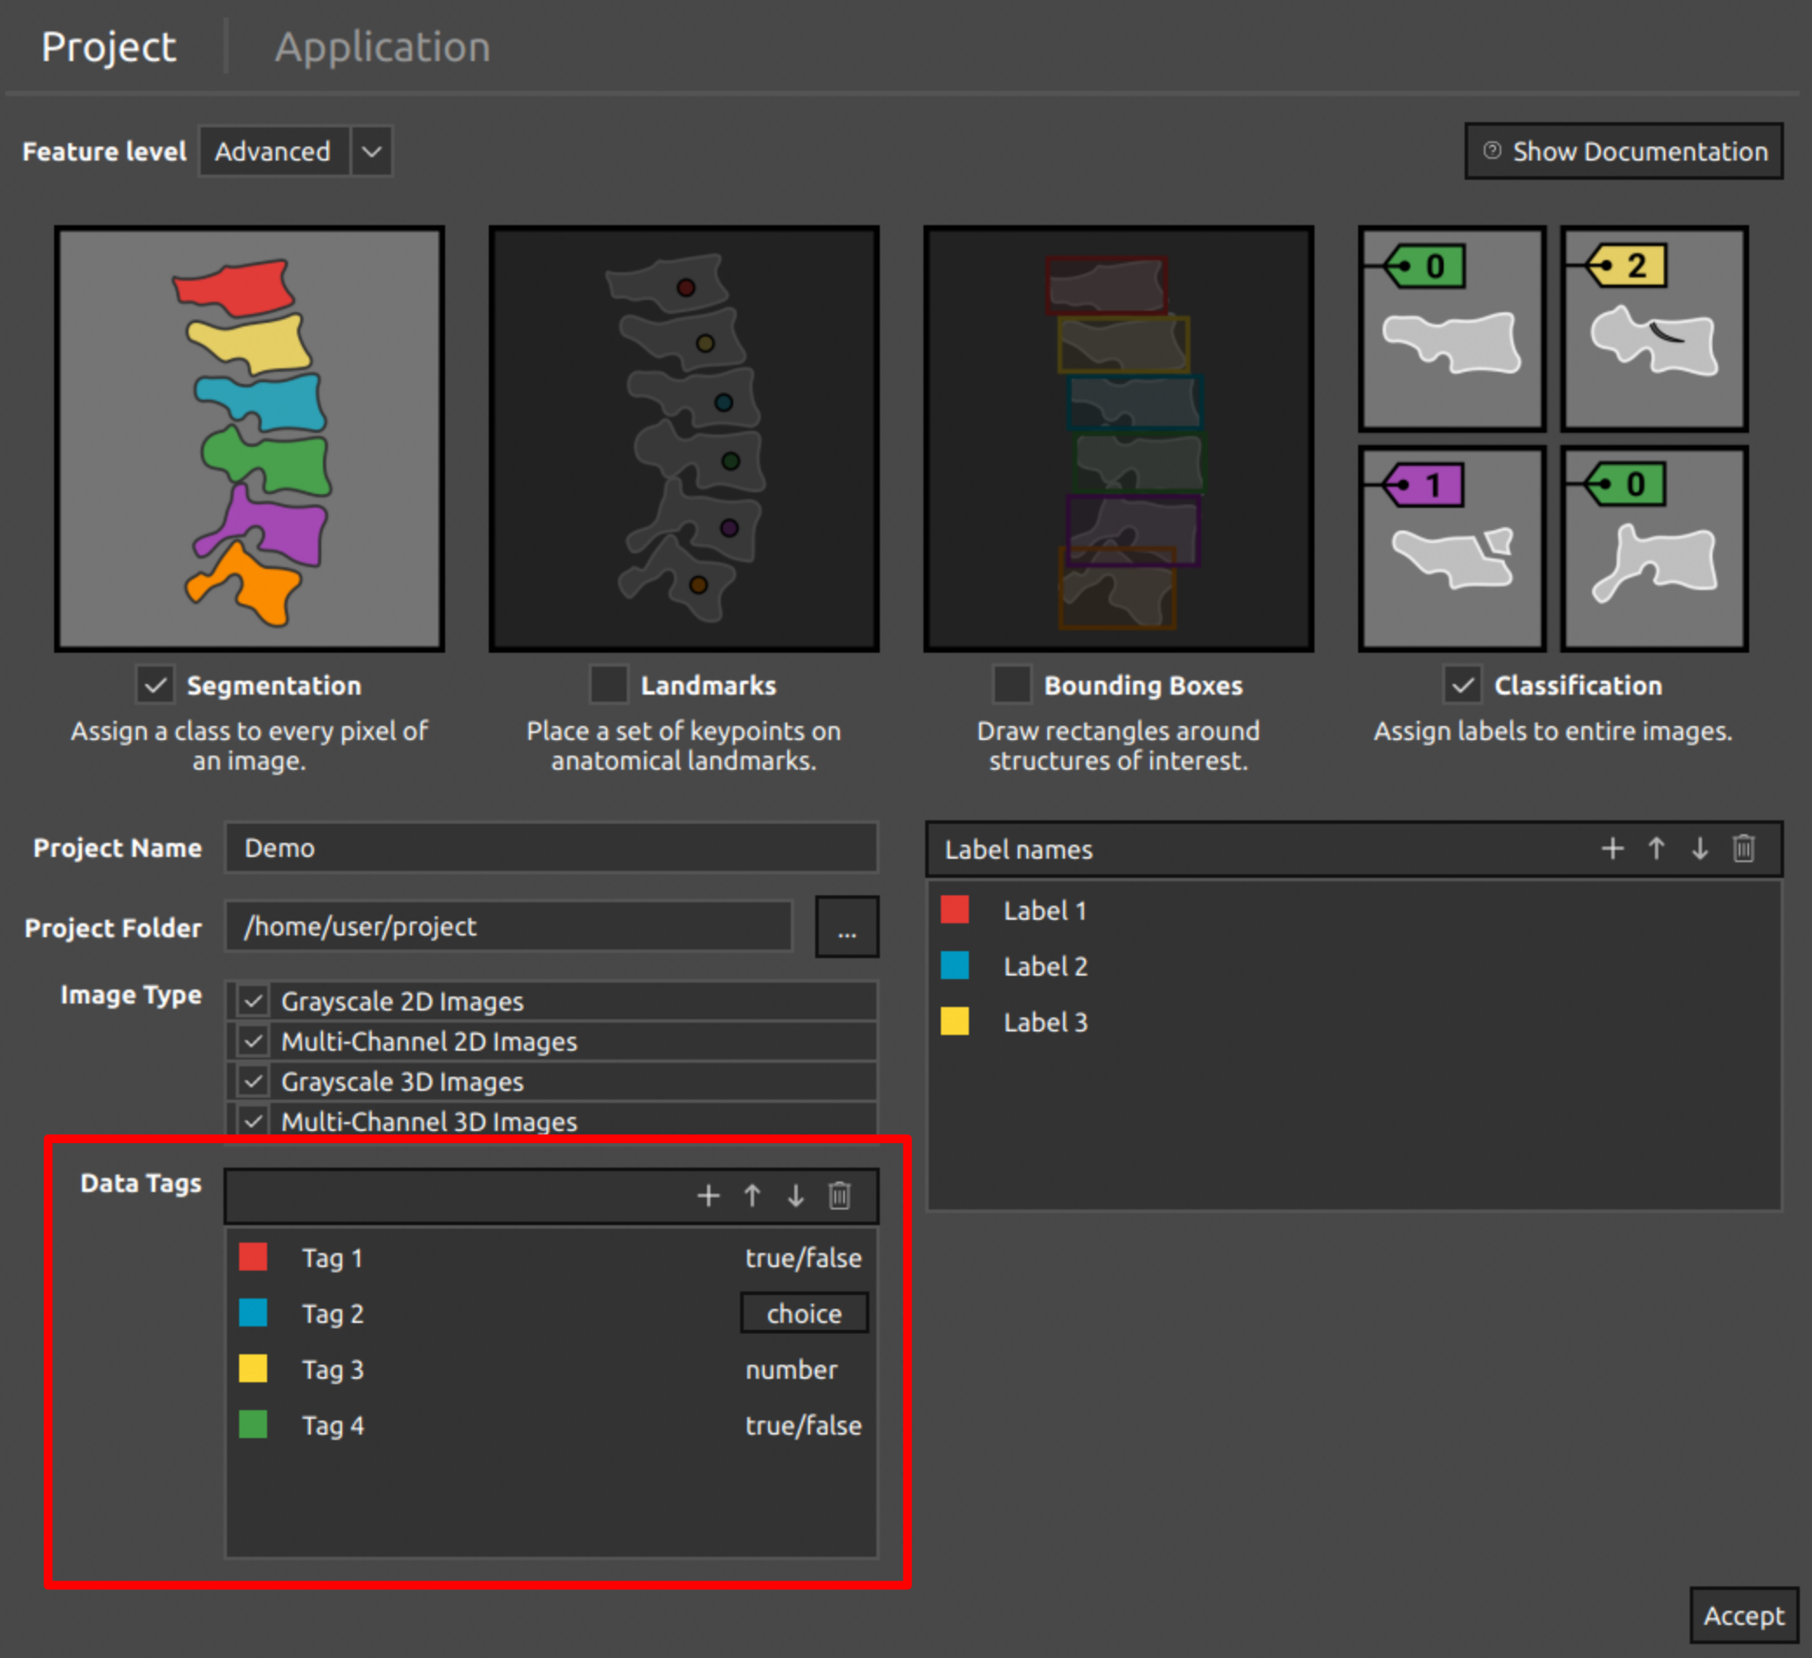Image resolution: width=1812 pixels, height=1658 pixels.
Task: Click the blue color swatch of Label 2
Action: [x=955, y=965]
